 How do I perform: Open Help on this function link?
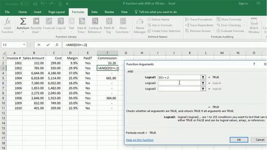pyautogui.click(x=140, y=140)
